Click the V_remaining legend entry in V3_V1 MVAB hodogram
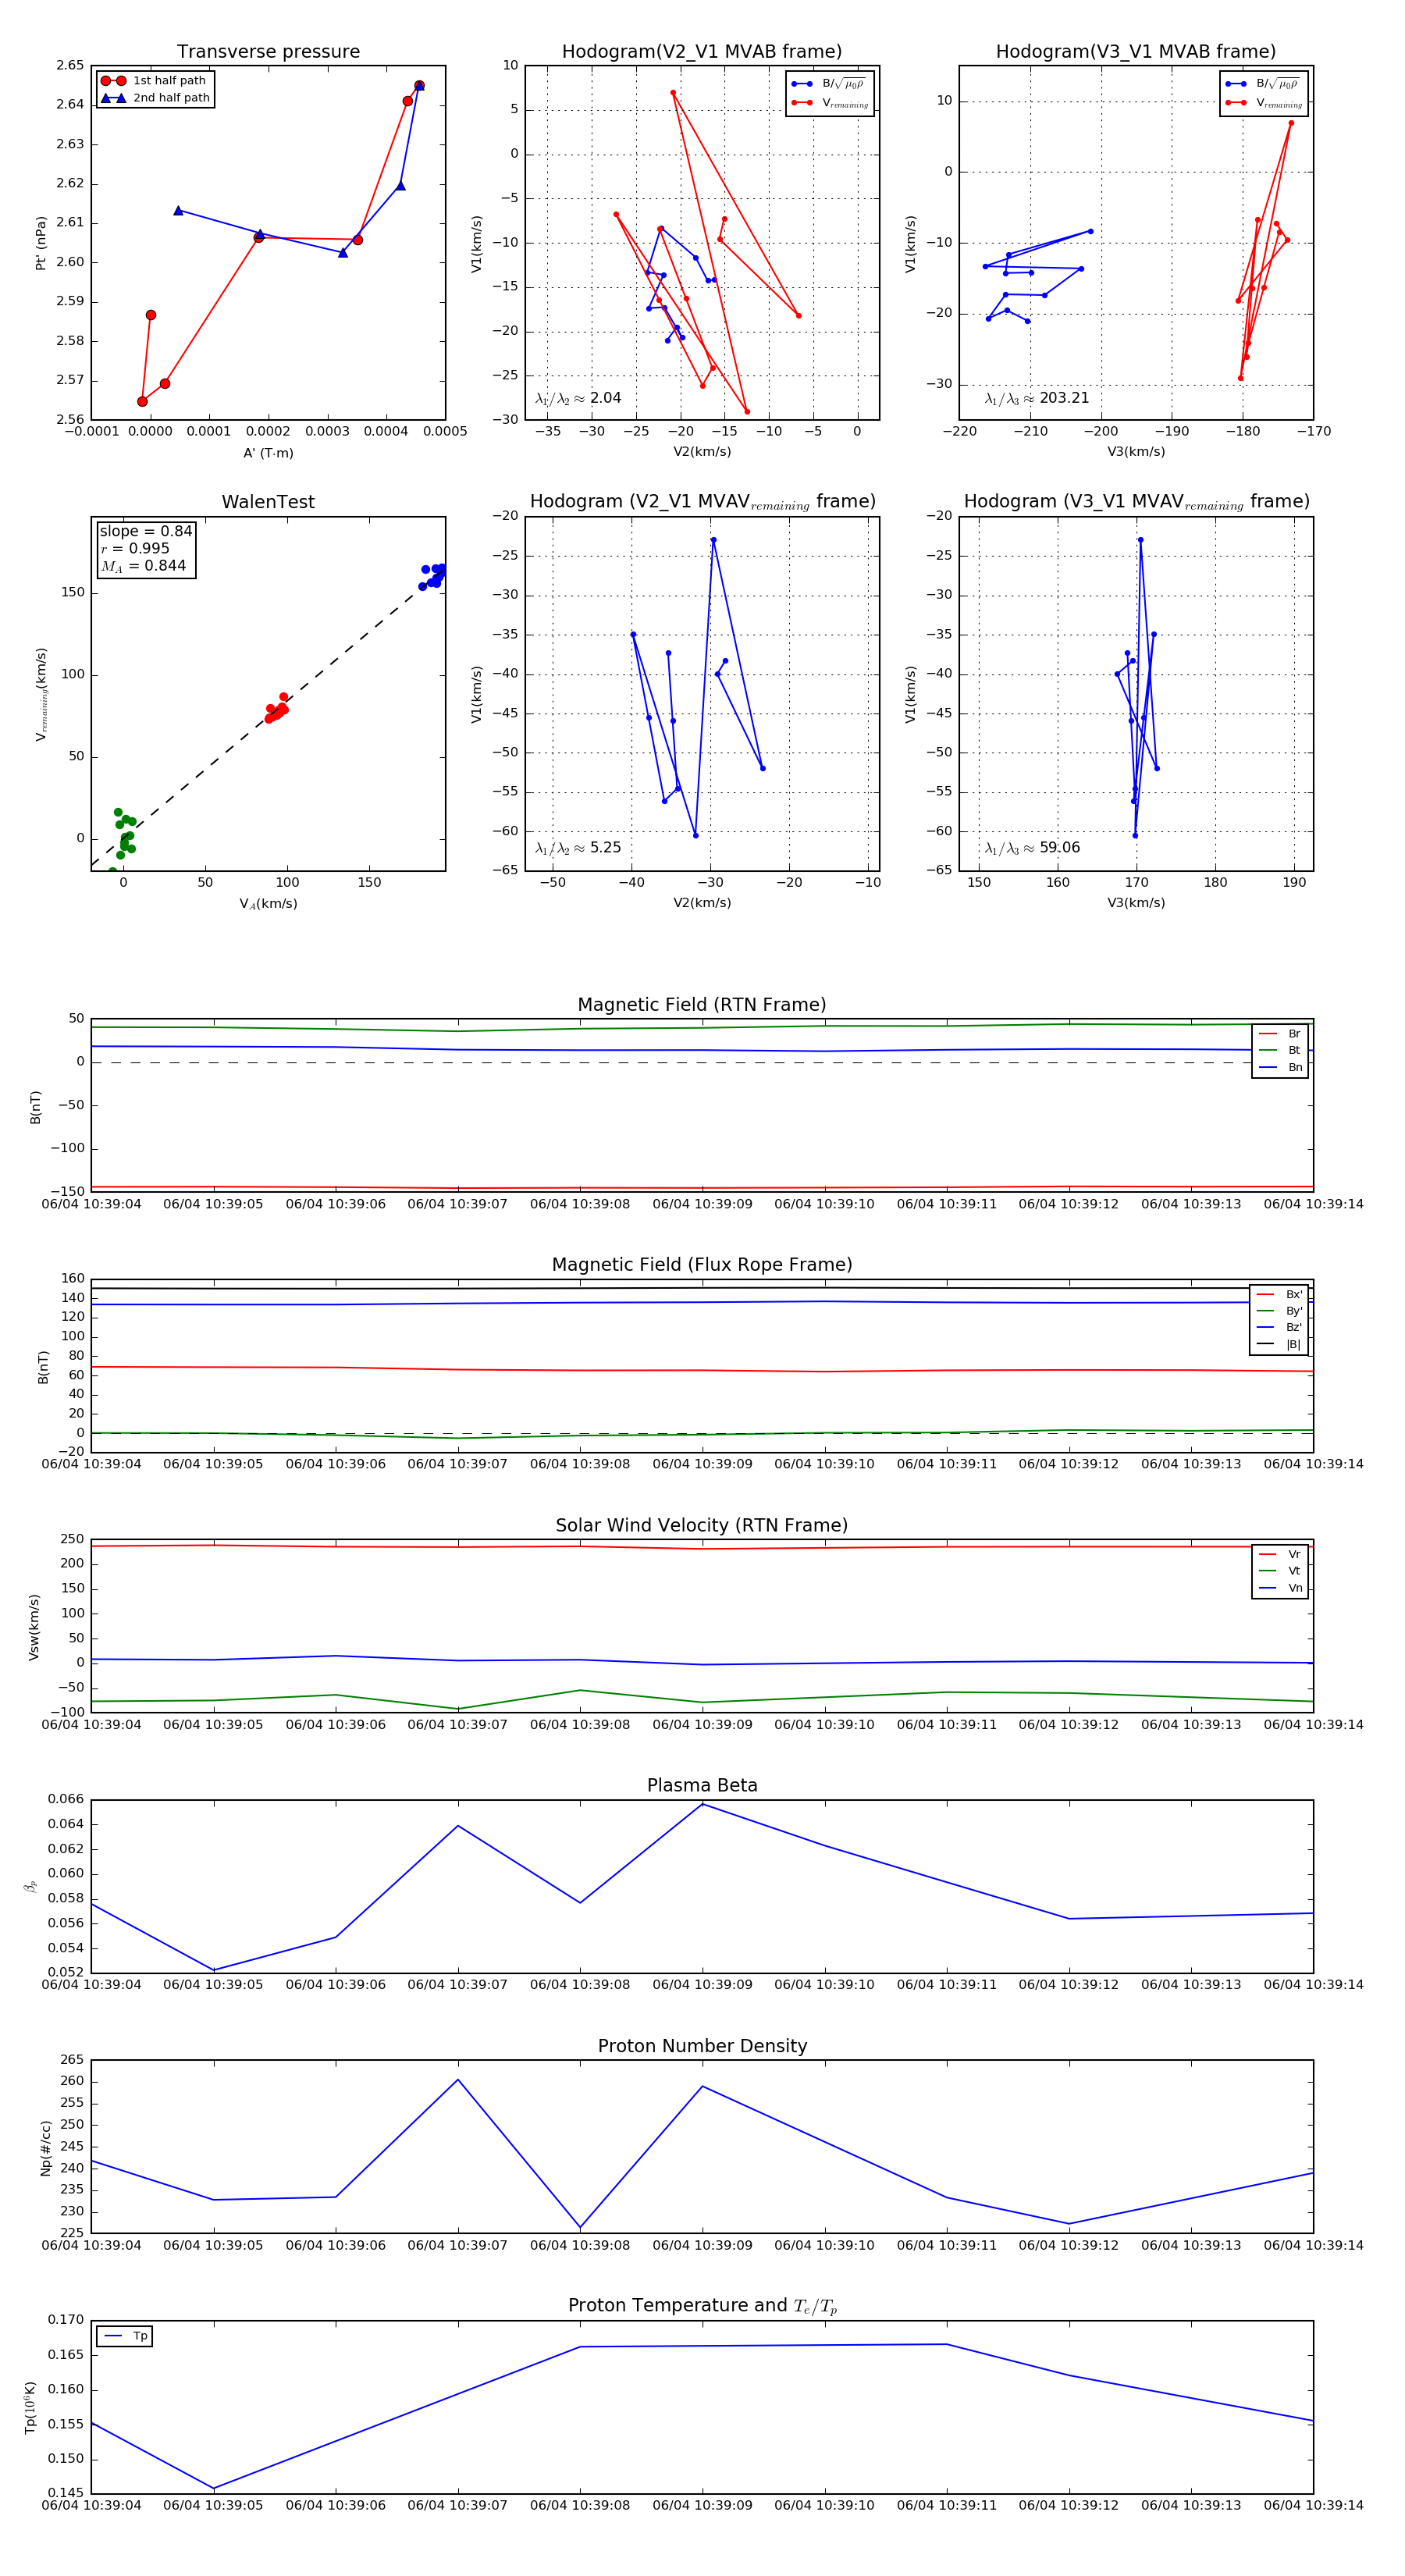1405x2576 pixels. pos(1264,103)
